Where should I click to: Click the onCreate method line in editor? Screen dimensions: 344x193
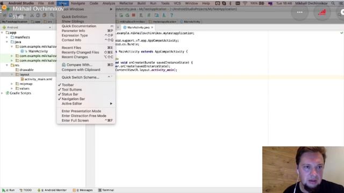point(154,63)
